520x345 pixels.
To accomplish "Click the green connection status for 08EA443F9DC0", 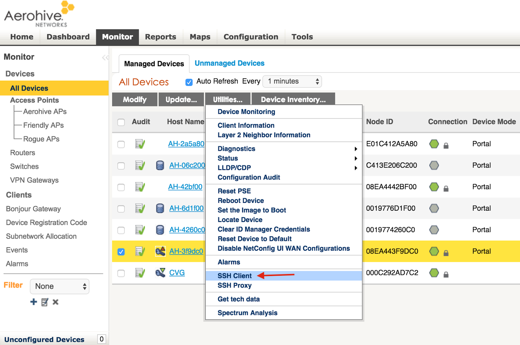I will click(434, 251).
